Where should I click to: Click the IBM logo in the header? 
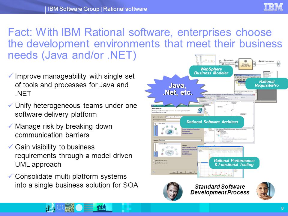(273, 7)
